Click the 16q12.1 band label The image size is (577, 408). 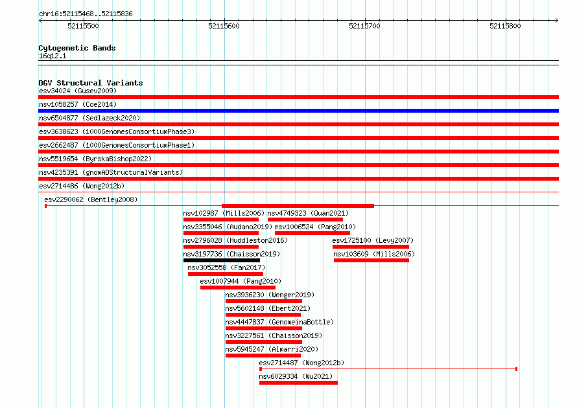coord(53,56)
